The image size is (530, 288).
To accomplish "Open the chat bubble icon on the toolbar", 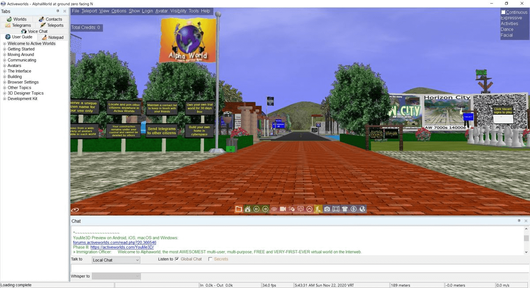I will [x=301, y=209].
